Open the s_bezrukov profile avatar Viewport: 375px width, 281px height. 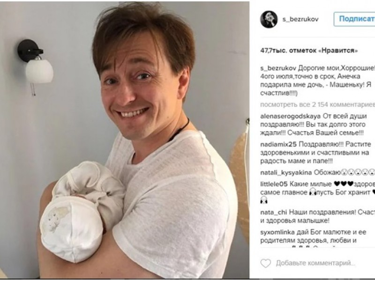269,19
